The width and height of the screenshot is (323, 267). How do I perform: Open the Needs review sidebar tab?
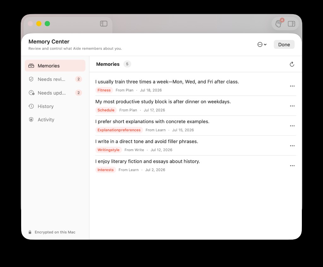coord(55,79)
